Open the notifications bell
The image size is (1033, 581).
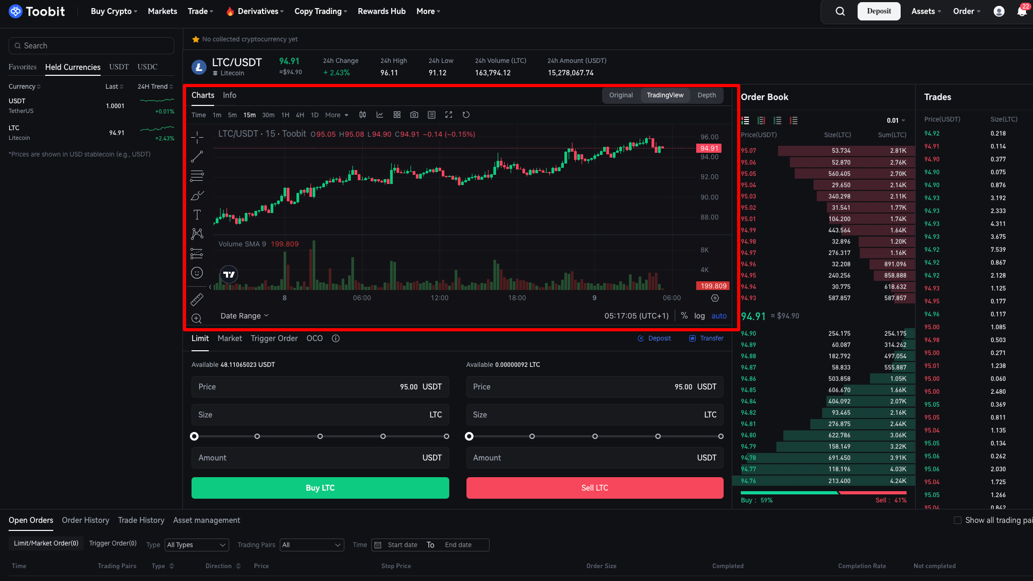coord(1022,11)
